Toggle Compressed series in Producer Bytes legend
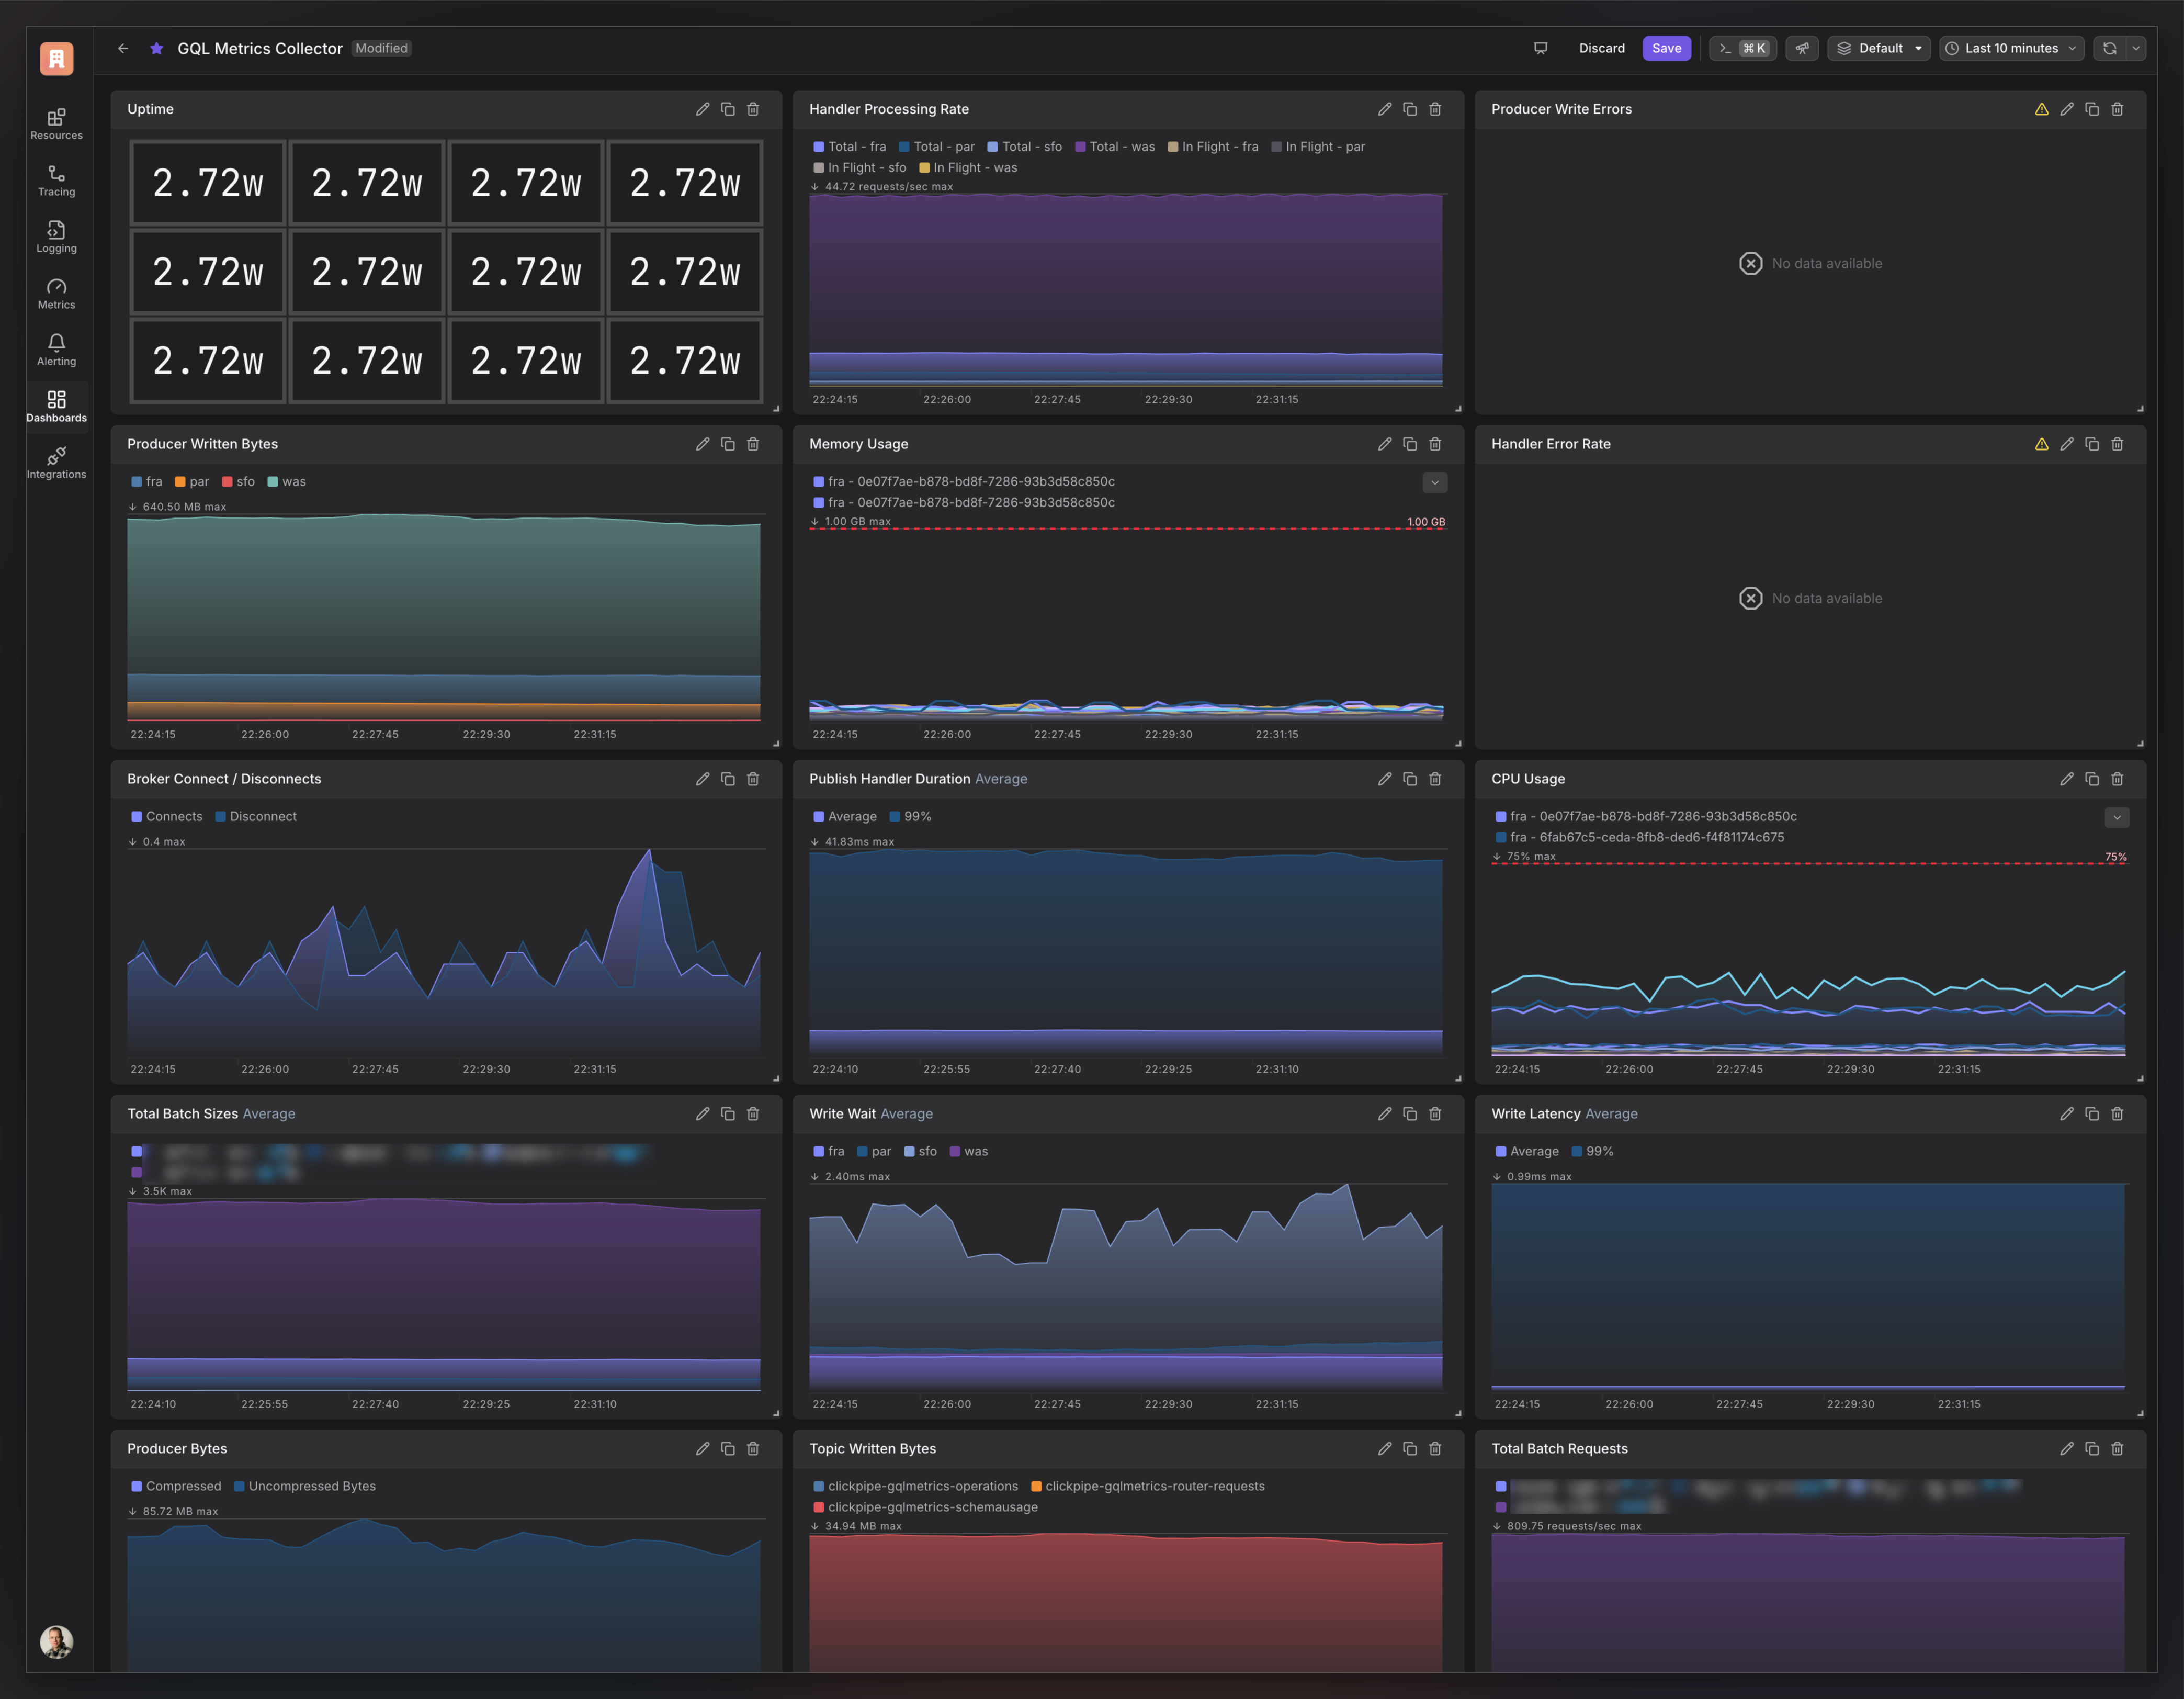2184x1699 pixels. pyautogui.click(x=176, y=1486)
